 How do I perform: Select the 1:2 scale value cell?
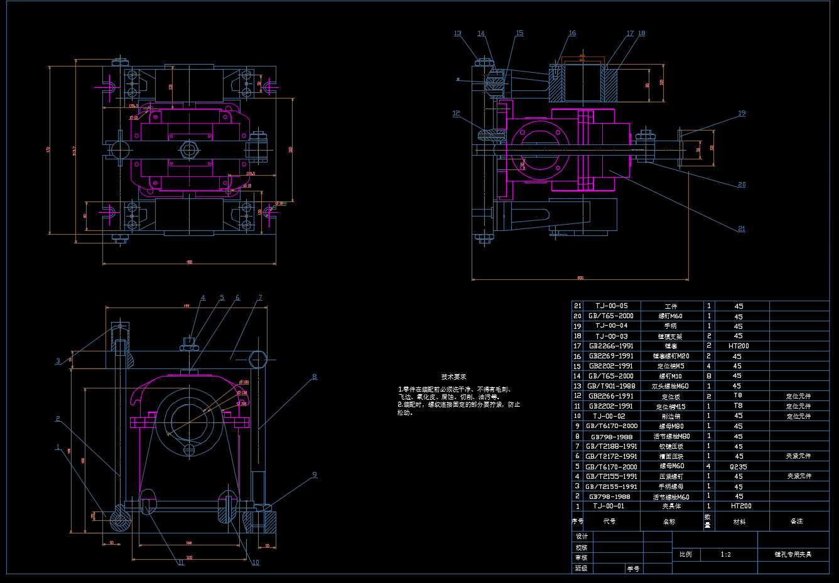[x=725, y=555]
